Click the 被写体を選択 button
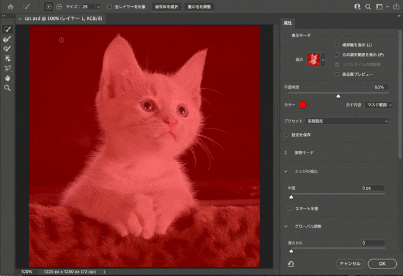 coord(166,7)
